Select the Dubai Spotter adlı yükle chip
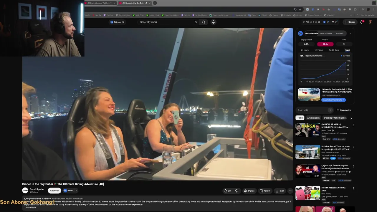The height and width of the screenshot is (212, 377). click(x=335, y=118)
